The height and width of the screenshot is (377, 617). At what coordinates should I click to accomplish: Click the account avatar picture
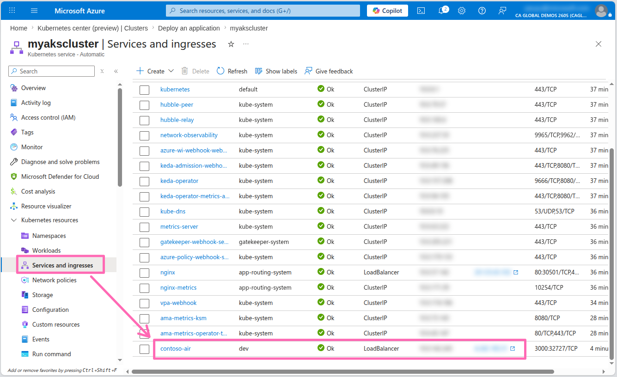point(601,11)
